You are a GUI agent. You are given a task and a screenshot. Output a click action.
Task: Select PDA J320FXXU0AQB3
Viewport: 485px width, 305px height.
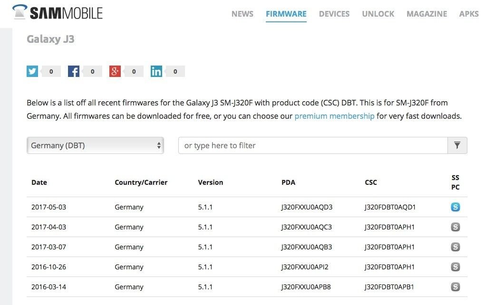coord(307,247)
